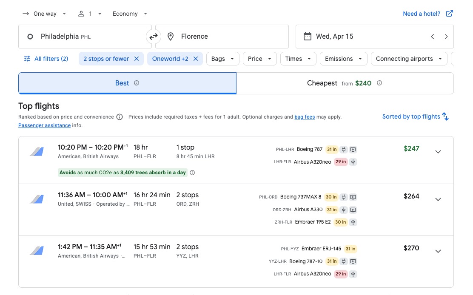473x295 pixels.
Task: Remove the 'Oneworld +2' airline filter
Action: (x=196, y=59)
